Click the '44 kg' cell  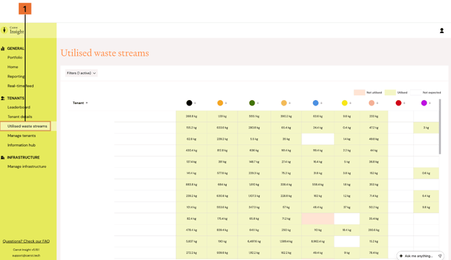click(x=374, y=150)
